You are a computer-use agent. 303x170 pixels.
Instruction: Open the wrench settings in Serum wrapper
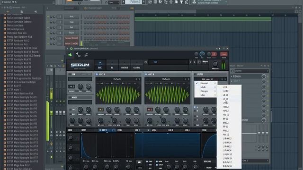86,55
